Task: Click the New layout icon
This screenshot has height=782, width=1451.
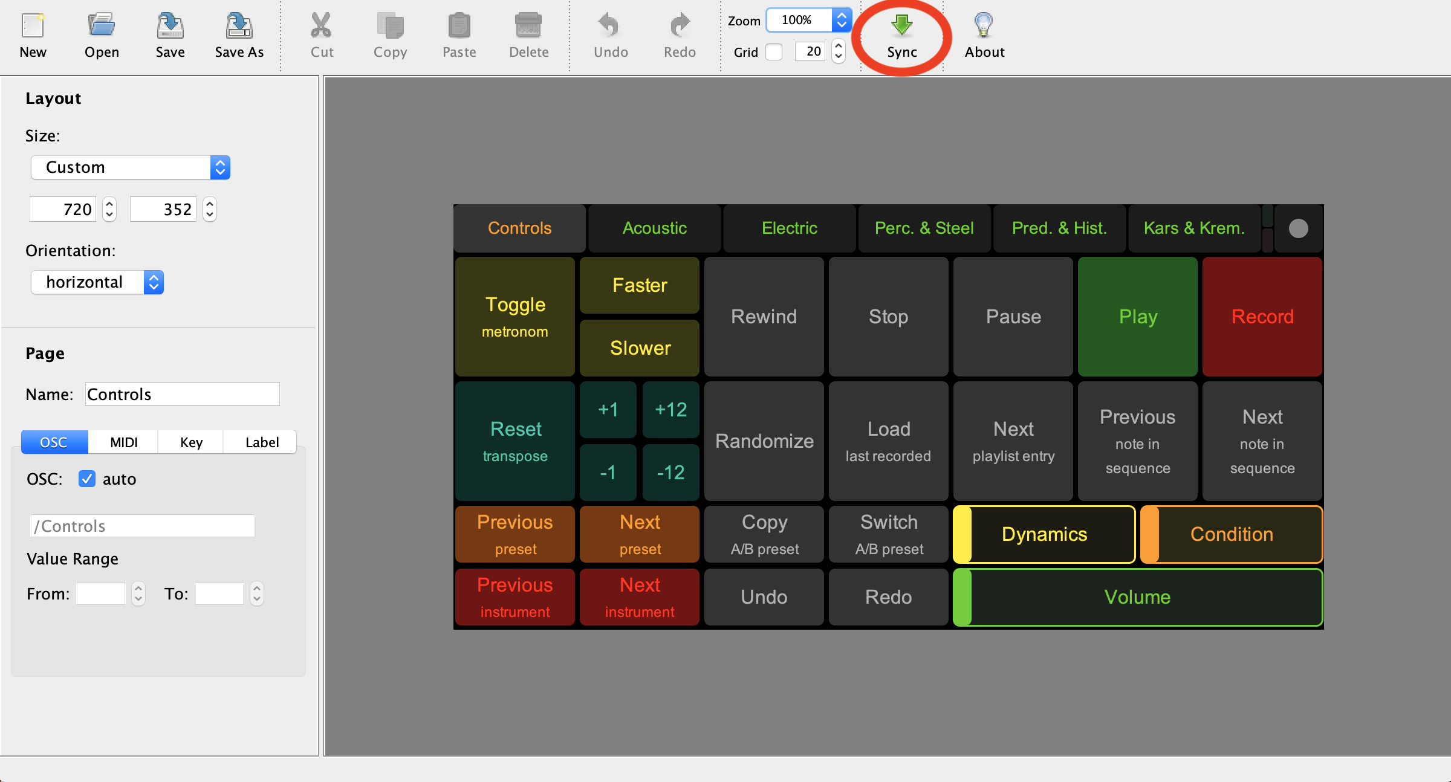Action: point(33,27)
